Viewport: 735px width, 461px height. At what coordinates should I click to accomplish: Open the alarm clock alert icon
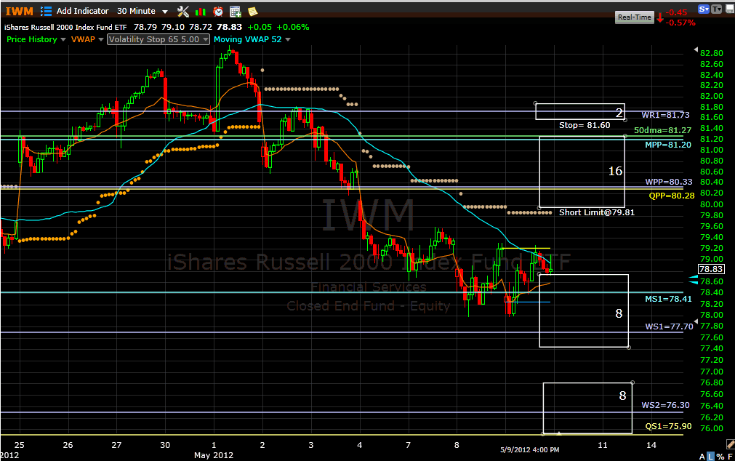point(218,12)
